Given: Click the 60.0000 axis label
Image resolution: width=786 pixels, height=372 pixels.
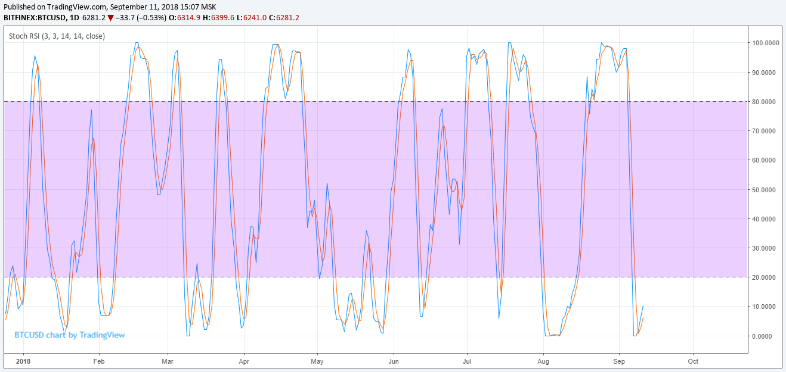Looking at the screenshot, I should point(765,161).
